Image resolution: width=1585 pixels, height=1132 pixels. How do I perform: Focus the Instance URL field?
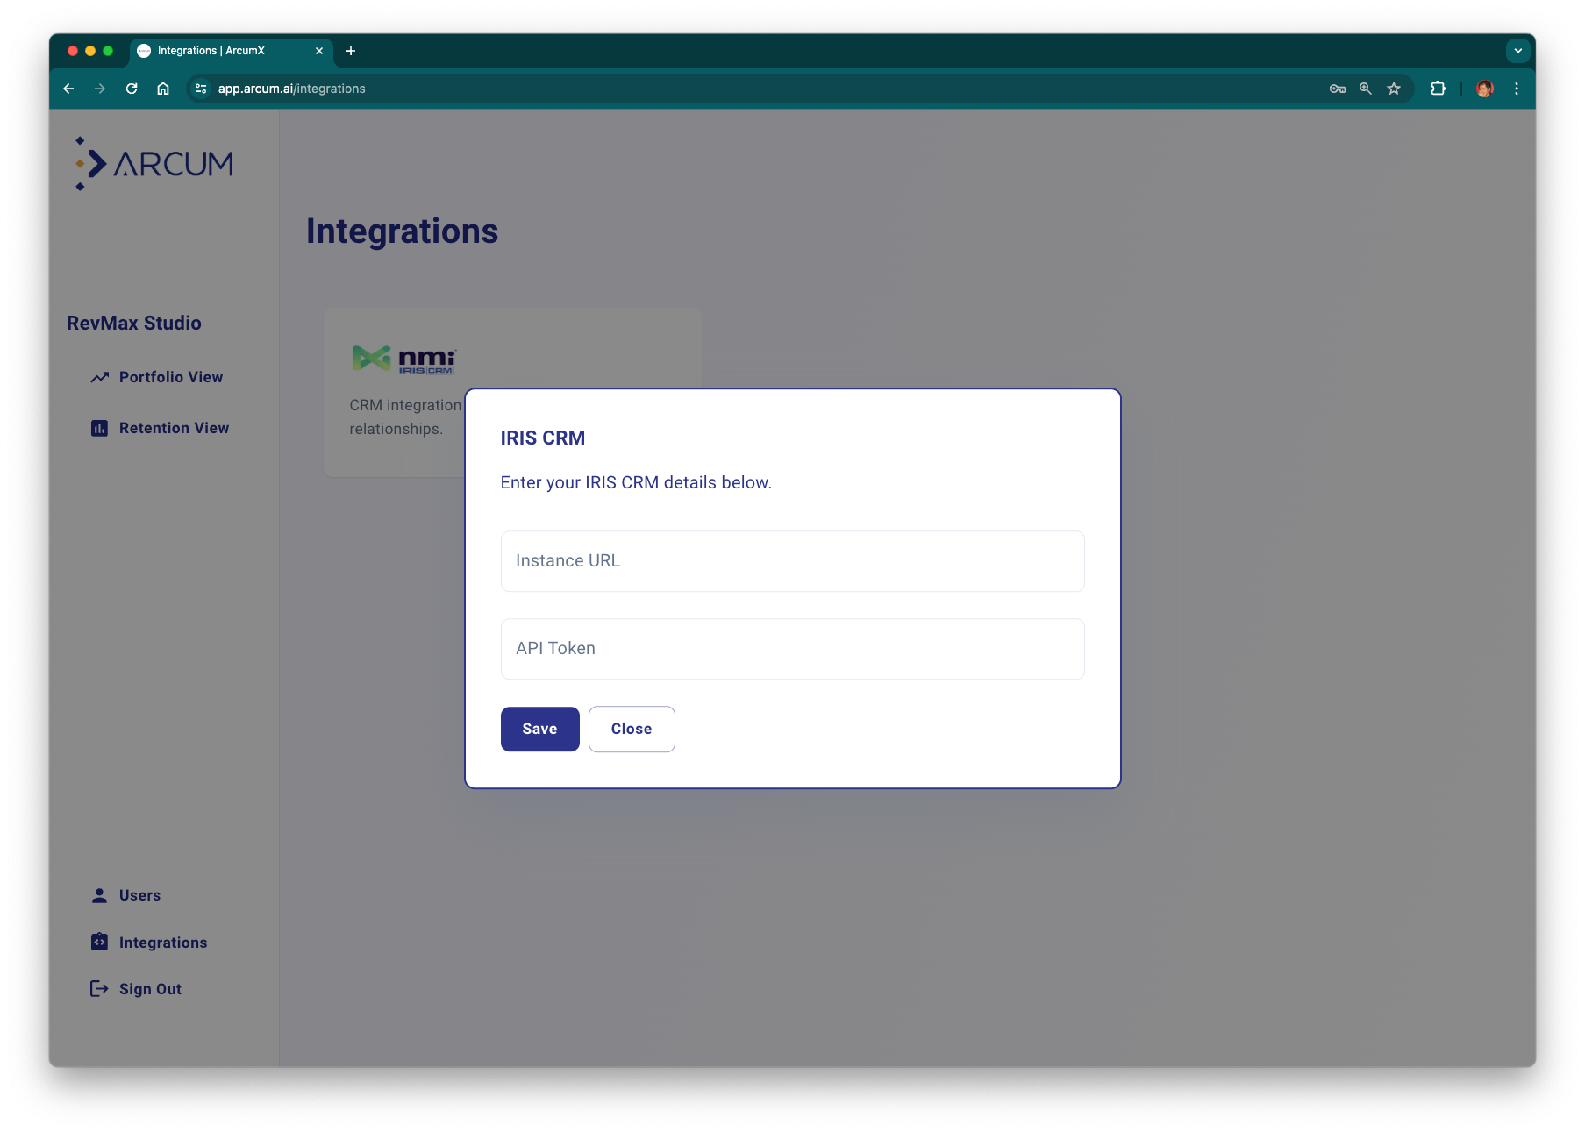click(x=792, y=561)
